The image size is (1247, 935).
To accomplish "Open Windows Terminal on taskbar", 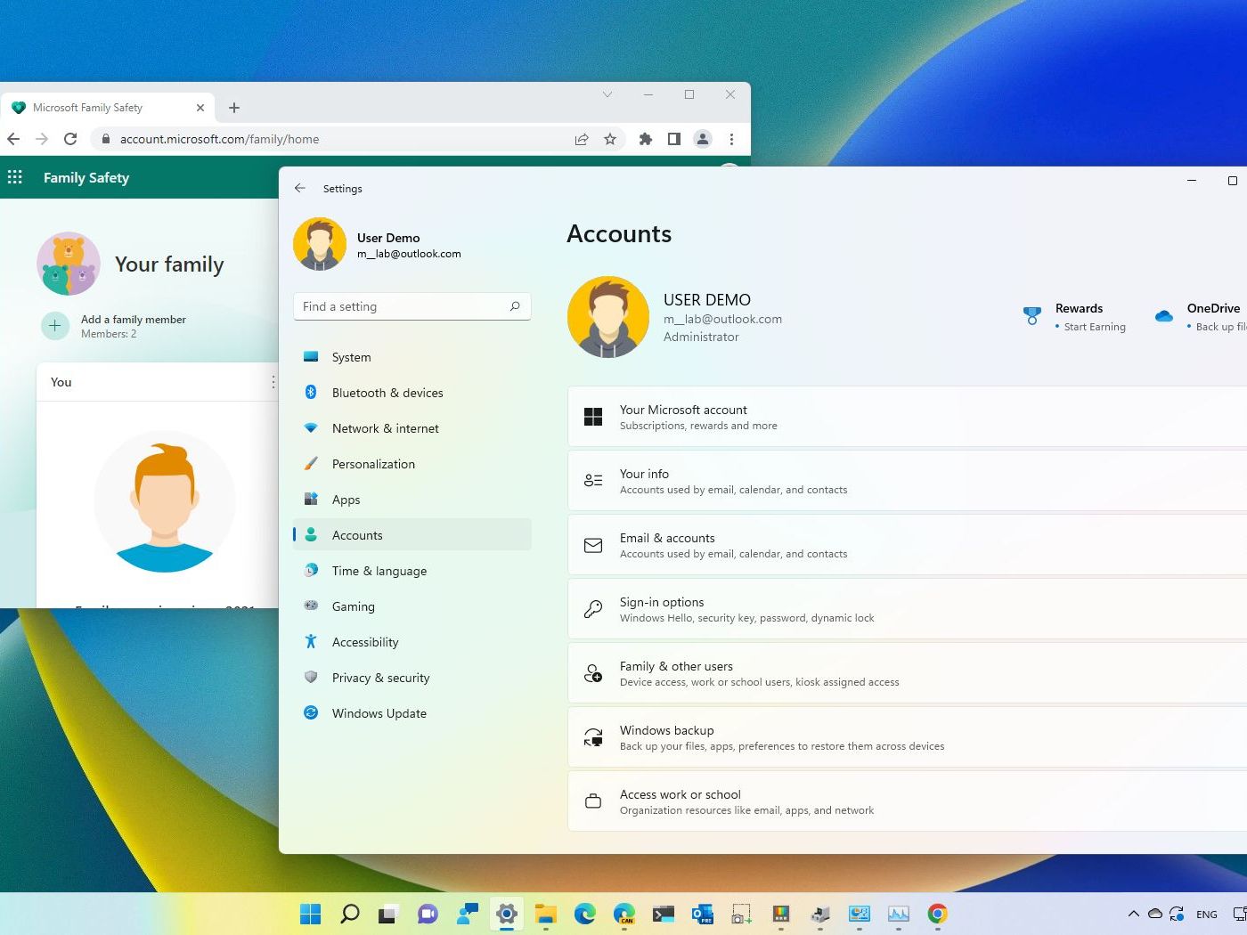I will (663, 914).
